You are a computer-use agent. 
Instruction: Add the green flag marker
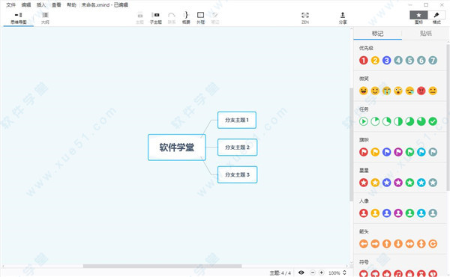409,152
